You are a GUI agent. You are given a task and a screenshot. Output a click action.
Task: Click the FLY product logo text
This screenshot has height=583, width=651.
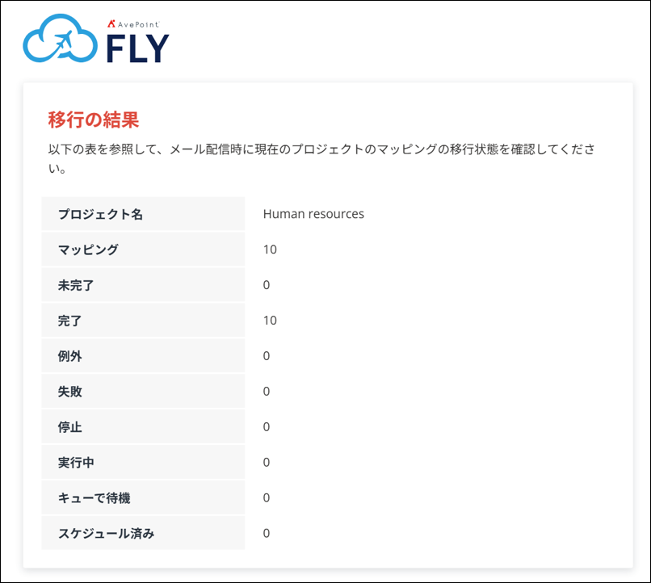click(x=138, y=48)
